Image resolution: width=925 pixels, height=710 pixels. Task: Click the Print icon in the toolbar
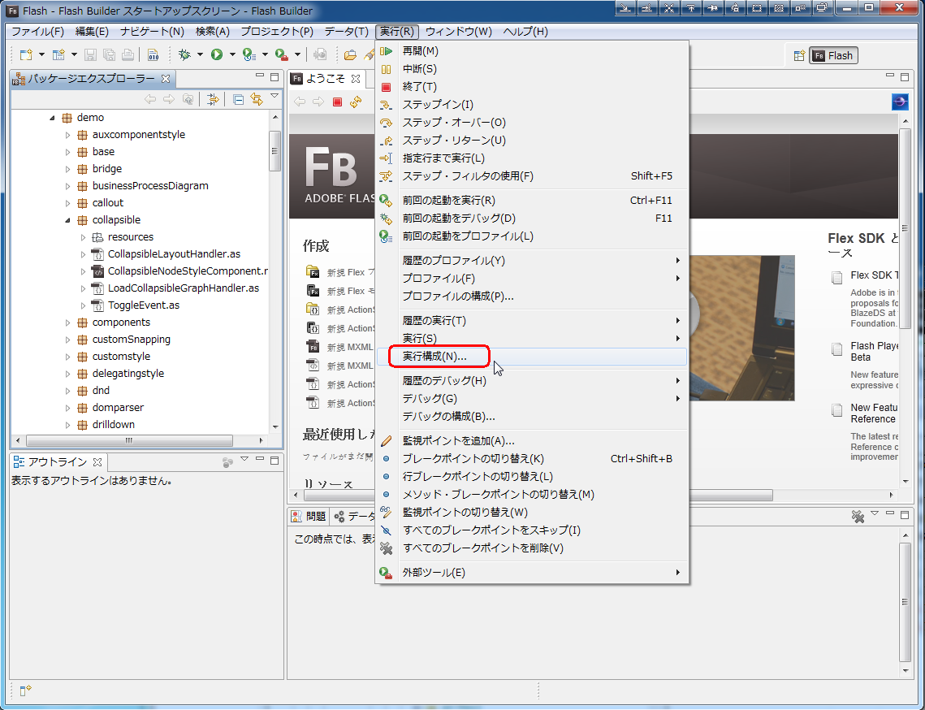pos(128,55)
